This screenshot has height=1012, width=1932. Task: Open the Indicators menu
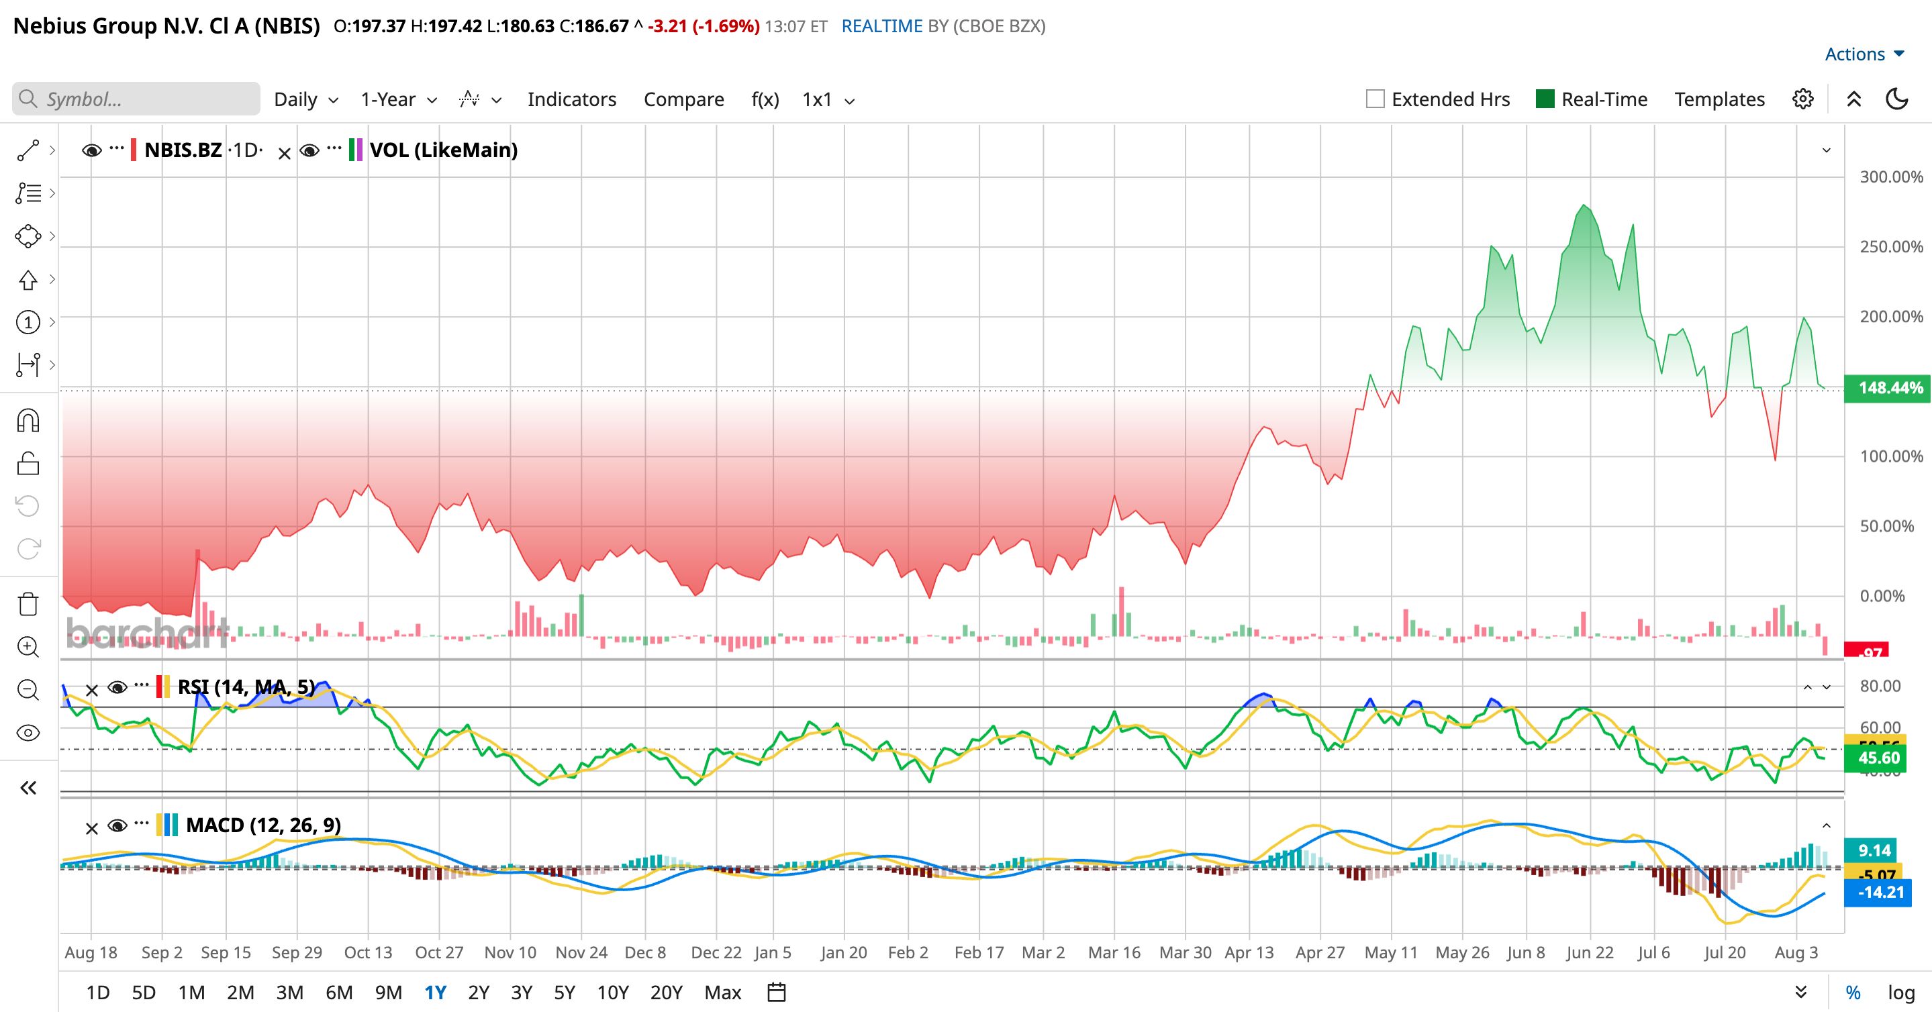point(571,100)
